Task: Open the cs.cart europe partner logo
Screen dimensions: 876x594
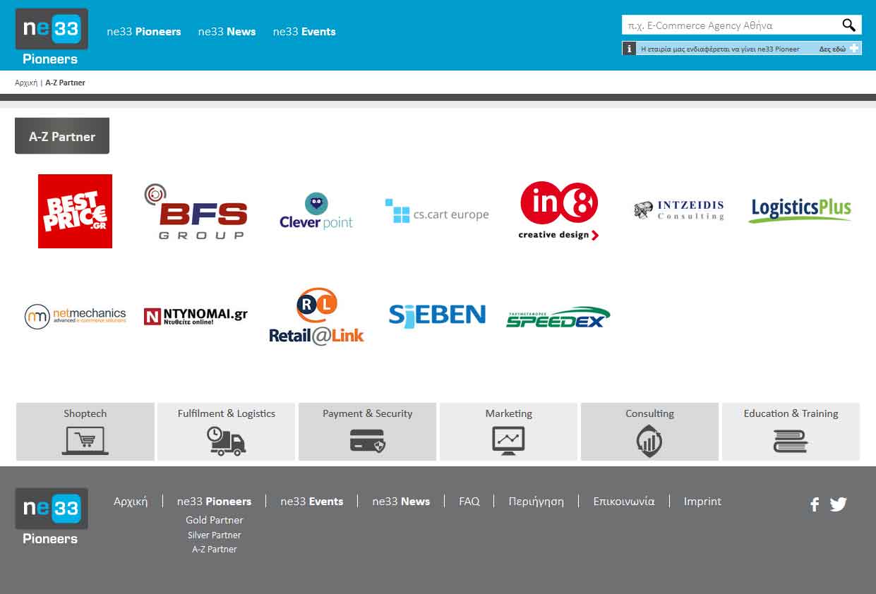Action: coord(437,211)
